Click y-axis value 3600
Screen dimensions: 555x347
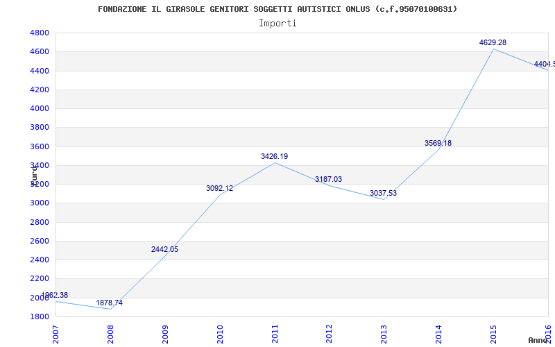pos(40,146)
